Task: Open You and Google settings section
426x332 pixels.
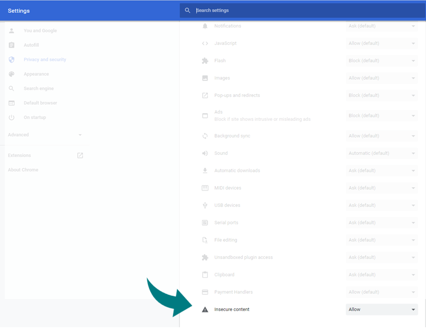Action: [40, 31]
